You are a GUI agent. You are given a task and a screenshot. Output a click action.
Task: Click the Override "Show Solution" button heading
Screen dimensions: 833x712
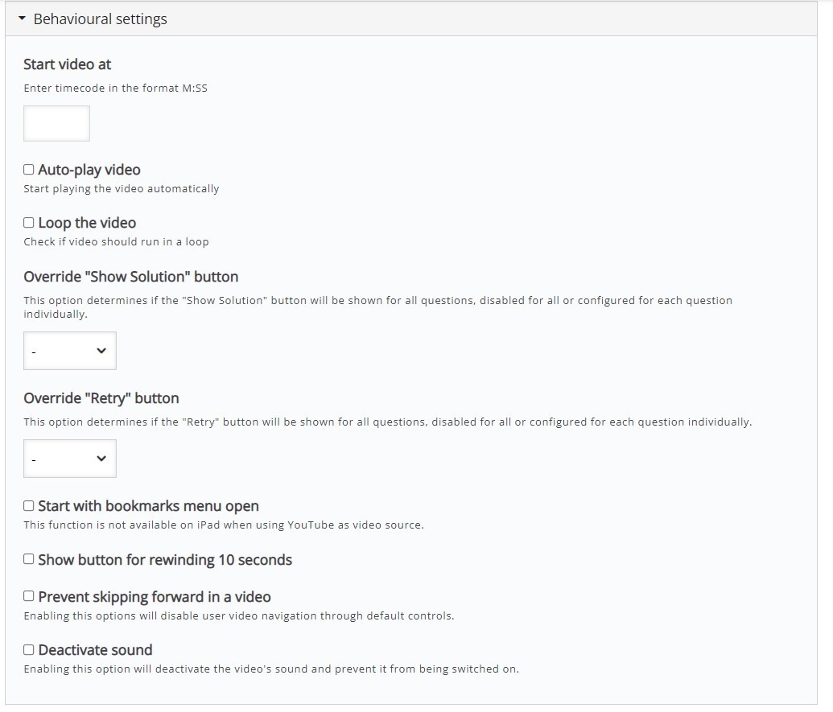(130, 277)
